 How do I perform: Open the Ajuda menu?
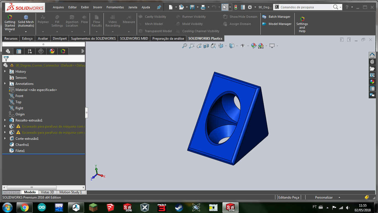[146, 7]
